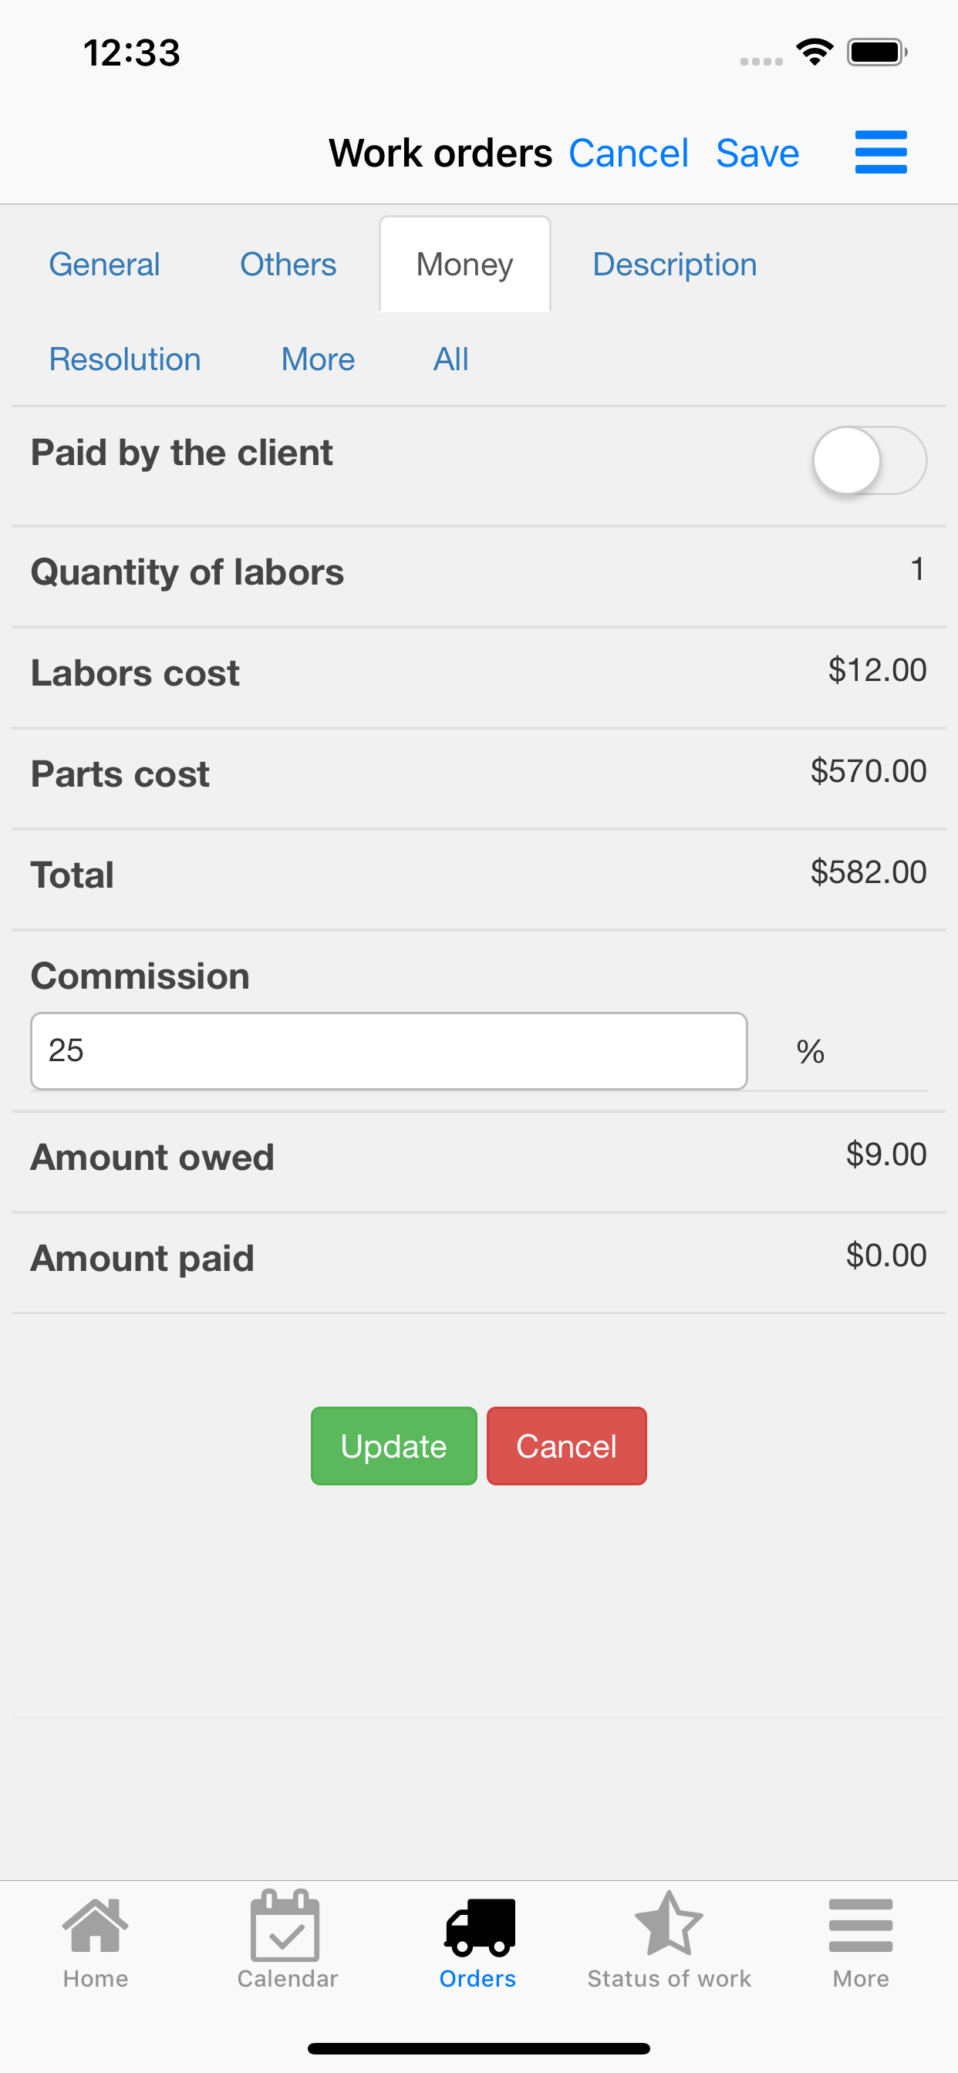Viewport: 958px width, 2073px height.
Task: Tap the blue Cancel link in header
Action: pyautogui.click(x=628, y=153)
